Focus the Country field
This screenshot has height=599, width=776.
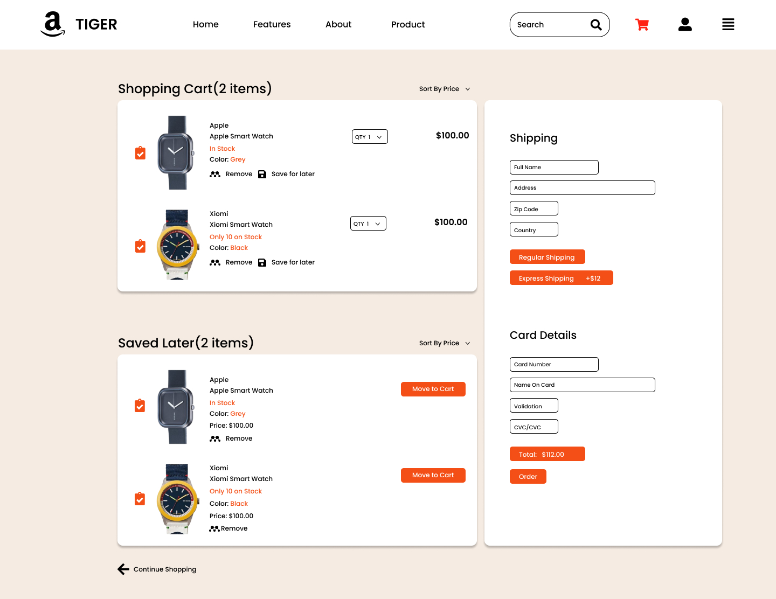pos(534,229)
